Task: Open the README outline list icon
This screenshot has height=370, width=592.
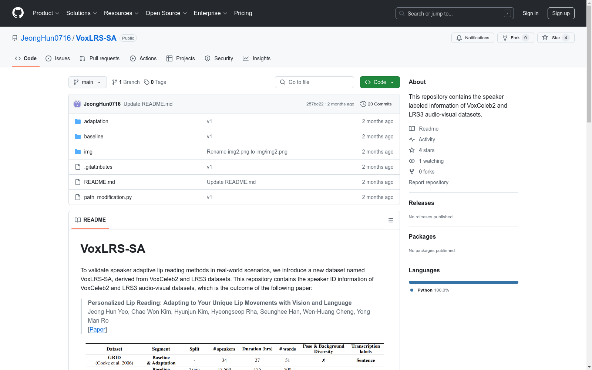Action: pyautogui.click(x=390, y=220)
